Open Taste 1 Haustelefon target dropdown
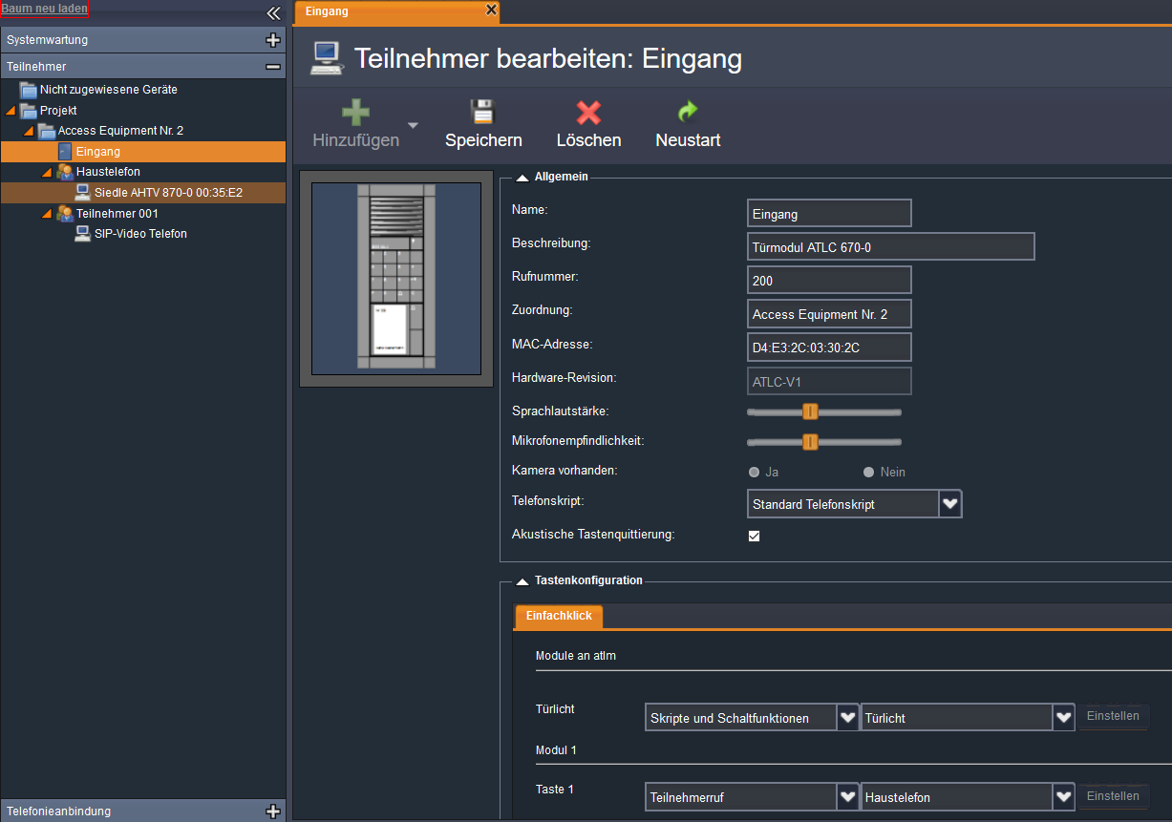1172x822 pixels. point(1064,796)
